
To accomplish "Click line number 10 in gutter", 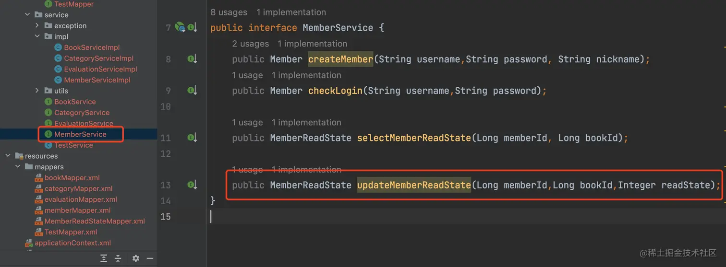I will tap(165, 106).
